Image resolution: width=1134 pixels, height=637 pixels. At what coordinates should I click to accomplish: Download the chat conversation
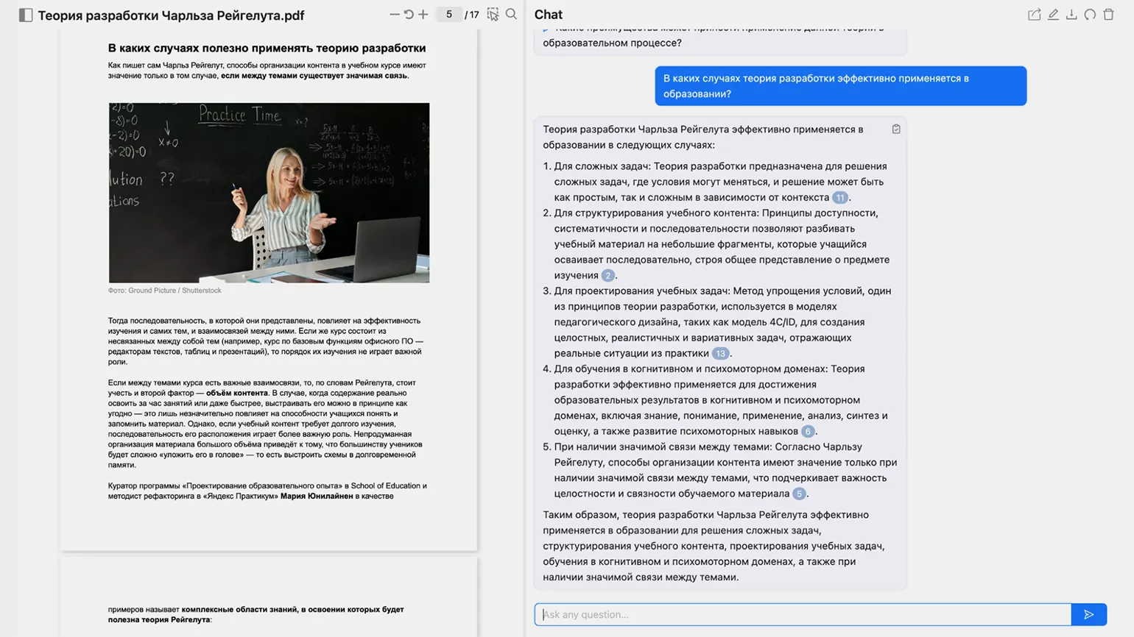tap(1071, 15)
